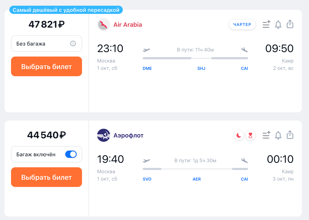
Task: Subscribe to price alerts for Air Arabia flight
Action: click(278, 25)
